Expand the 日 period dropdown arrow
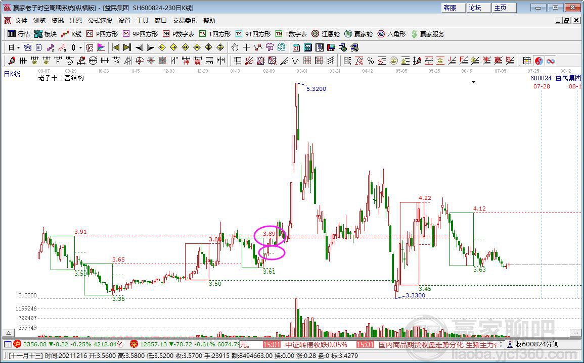Viewport: 584px width, 363px height. 18,47
